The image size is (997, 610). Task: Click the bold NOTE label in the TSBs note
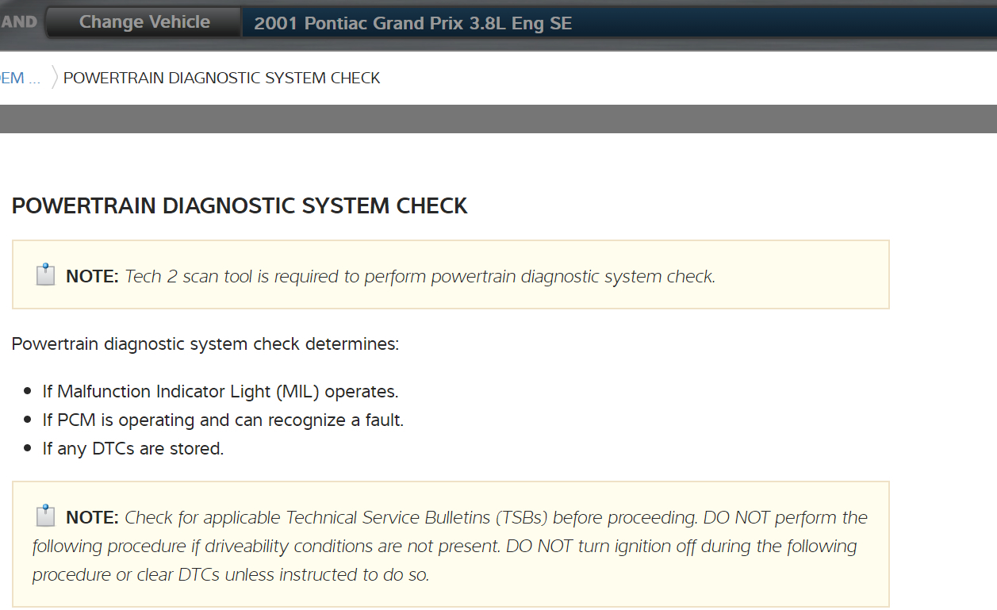(92, 518)
